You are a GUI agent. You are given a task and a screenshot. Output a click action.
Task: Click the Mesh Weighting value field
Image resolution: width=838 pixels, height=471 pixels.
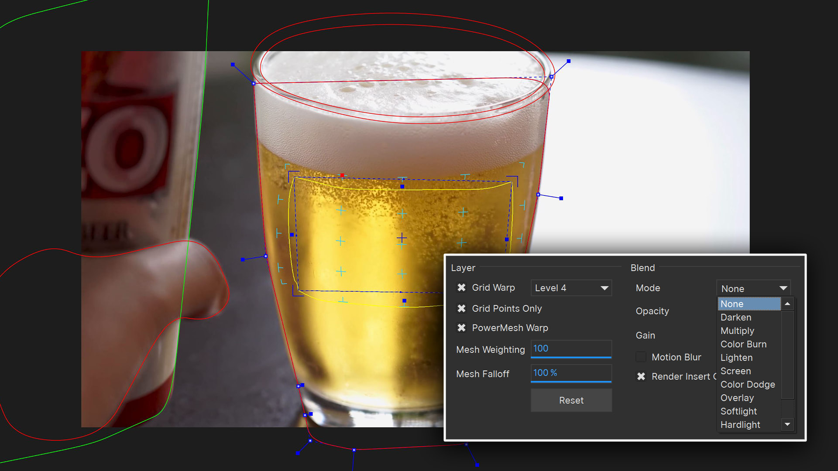click(571, 348)
